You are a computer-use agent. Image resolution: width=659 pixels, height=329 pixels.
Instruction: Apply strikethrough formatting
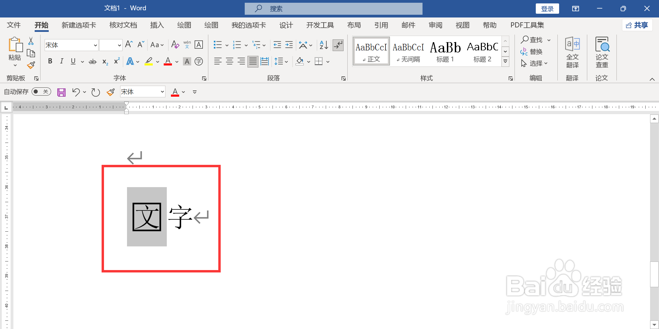93,62
